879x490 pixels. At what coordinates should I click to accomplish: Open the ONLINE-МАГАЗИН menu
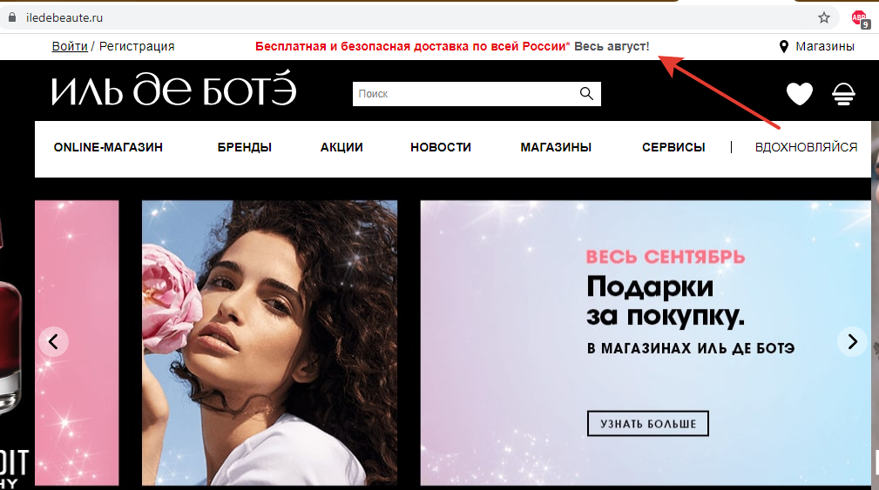[x=108, y=147]
